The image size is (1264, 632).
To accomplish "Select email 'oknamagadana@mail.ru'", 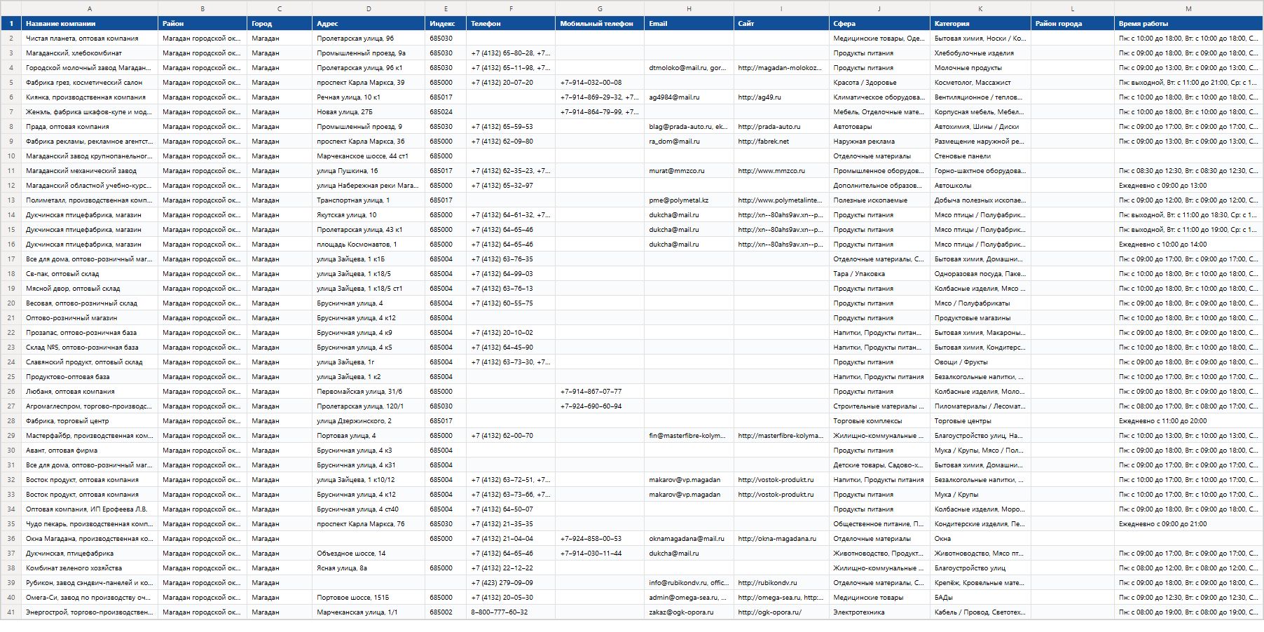I will point(689,539).
